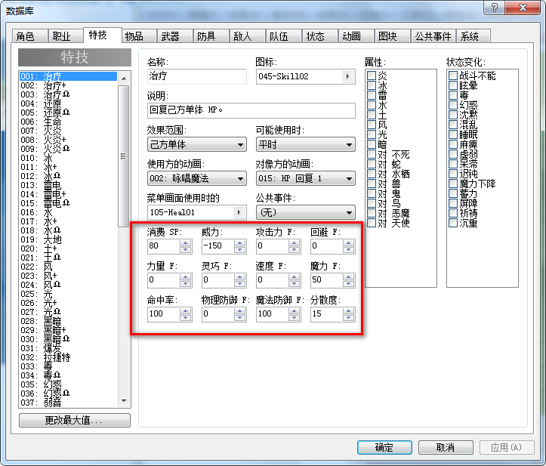The height and width of the screenshot is (466, 546).
Task: Decrease the 分散度 value
Action: 349,318
